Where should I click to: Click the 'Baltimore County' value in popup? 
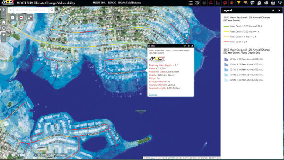(166, 75)
